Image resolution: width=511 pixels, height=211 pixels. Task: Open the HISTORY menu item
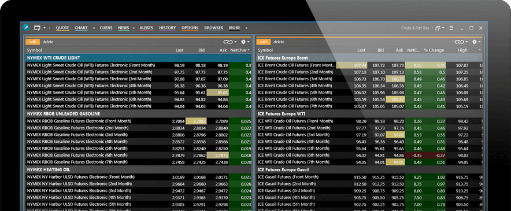tap(168, 28)
